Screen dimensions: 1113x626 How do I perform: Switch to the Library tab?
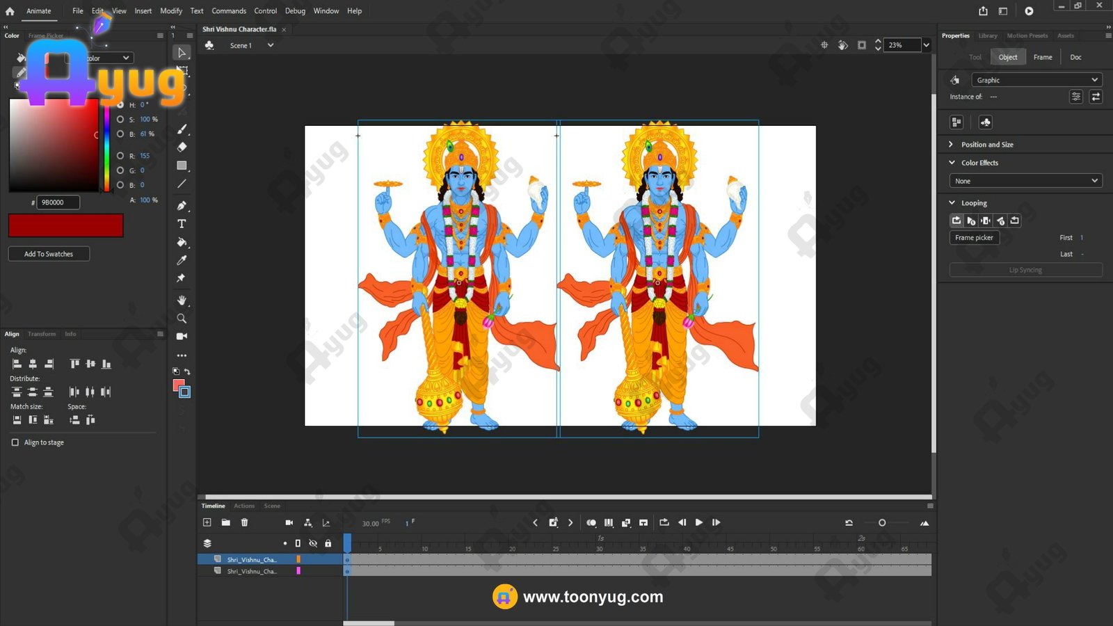pyautogui.click(x=988, y=35)
